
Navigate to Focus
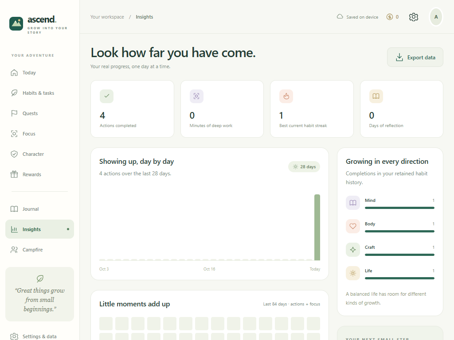(x=39, y=134)
